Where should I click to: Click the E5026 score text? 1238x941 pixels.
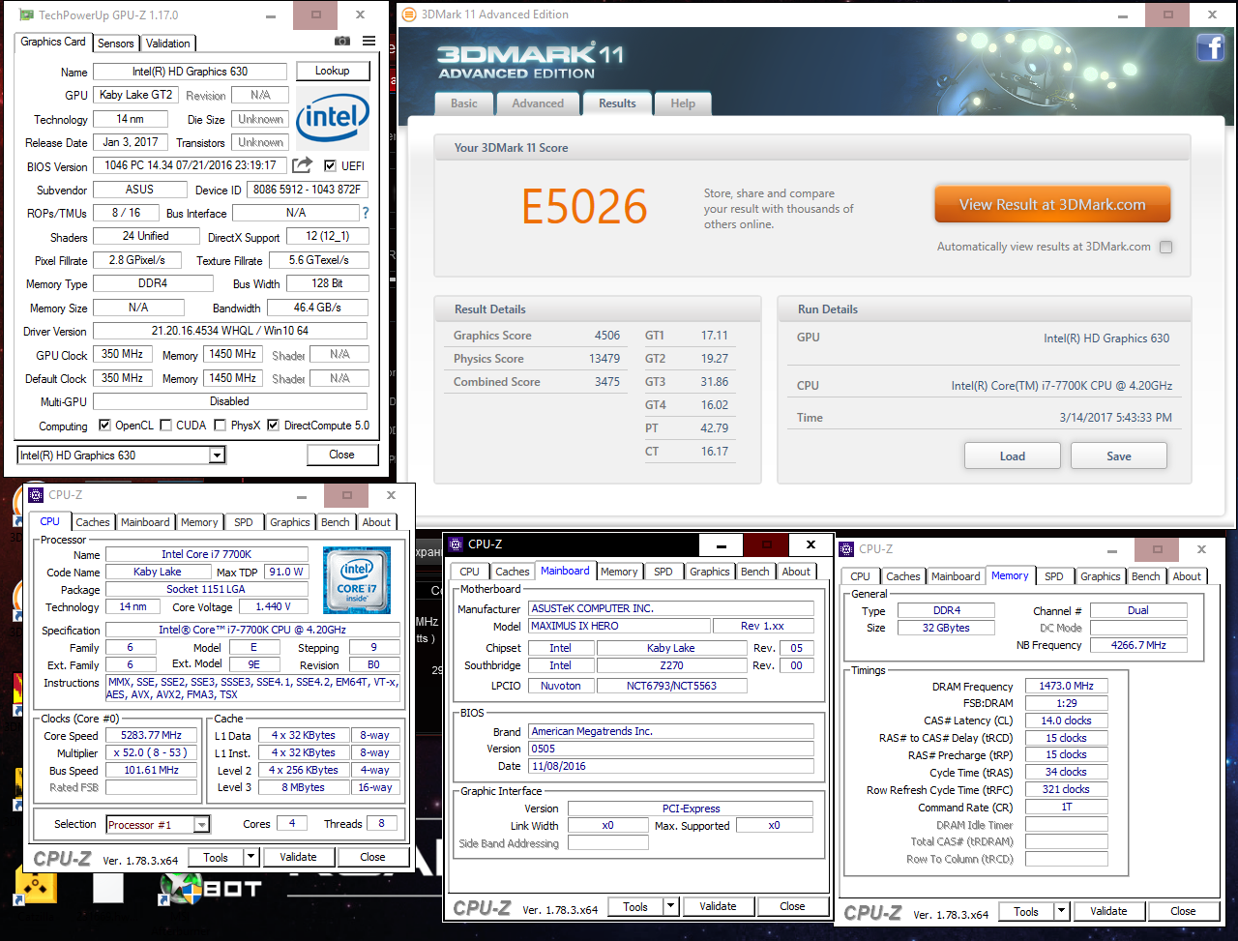(x=584, y=206)
